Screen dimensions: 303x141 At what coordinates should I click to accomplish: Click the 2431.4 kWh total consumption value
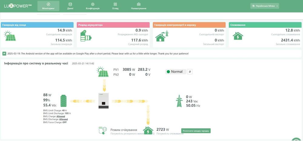(291, 40)
